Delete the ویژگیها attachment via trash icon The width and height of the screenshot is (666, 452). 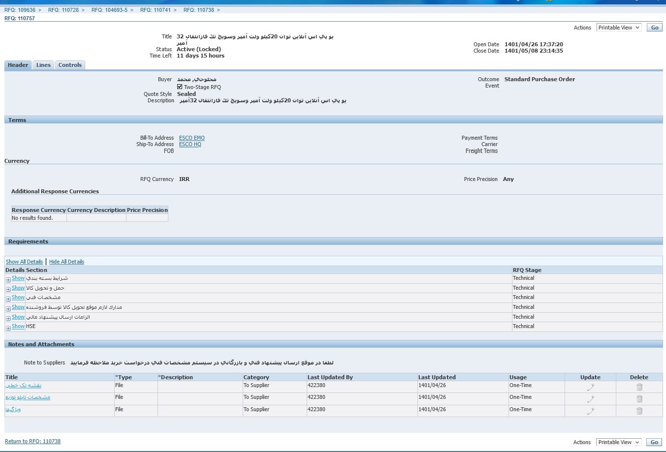[639, 411]
